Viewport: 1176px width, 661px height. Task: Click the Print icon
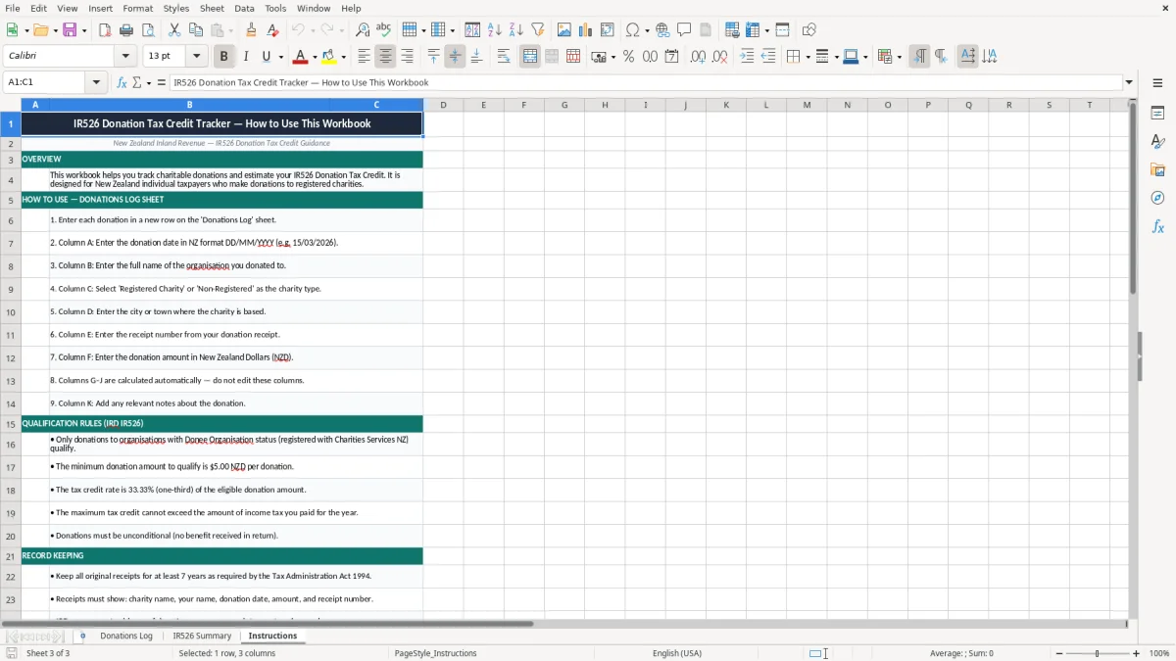pyautogui.click(x=126, y=30)
